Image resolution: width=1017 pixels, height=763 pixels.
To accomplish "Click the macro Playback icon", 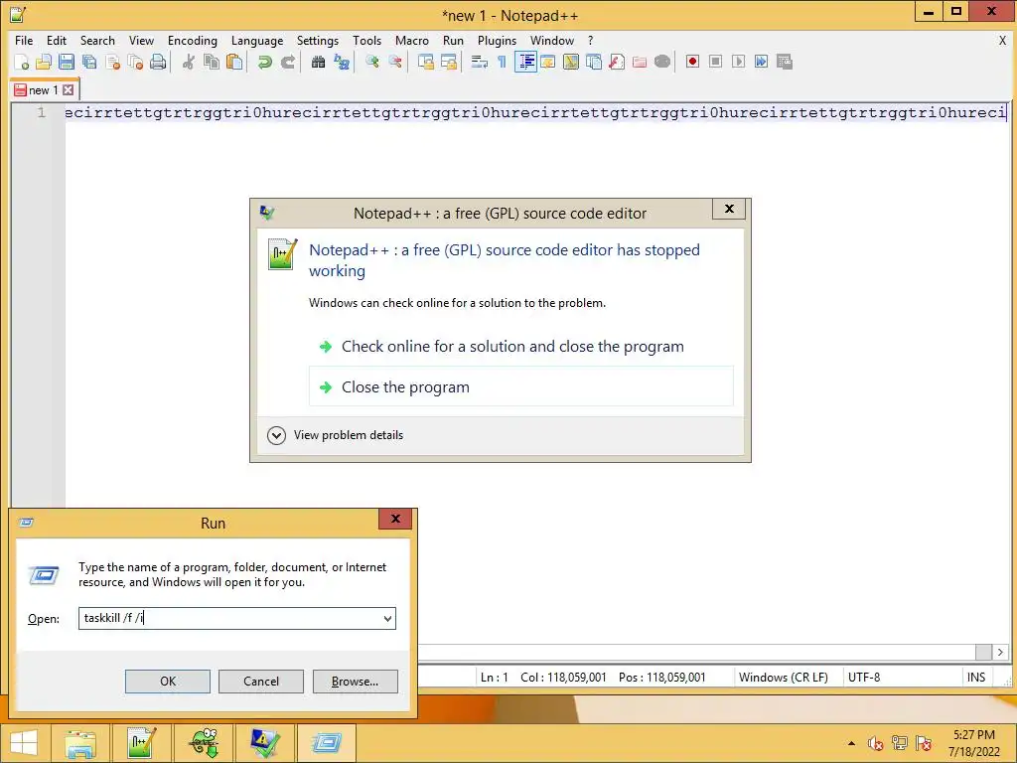I will tap(738, 62).
